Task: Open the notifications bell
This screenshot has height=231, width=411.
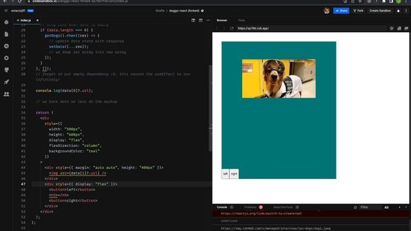Action: click(x=398, y=11)
